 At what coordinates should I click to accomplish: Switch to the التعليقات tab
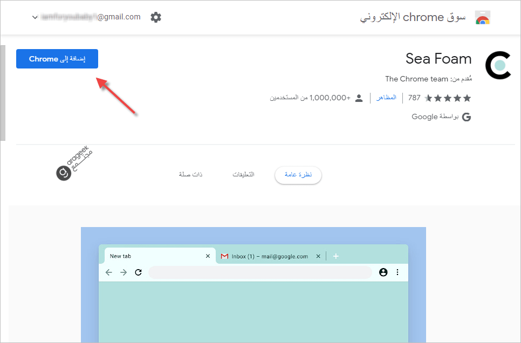pos(243,175)
